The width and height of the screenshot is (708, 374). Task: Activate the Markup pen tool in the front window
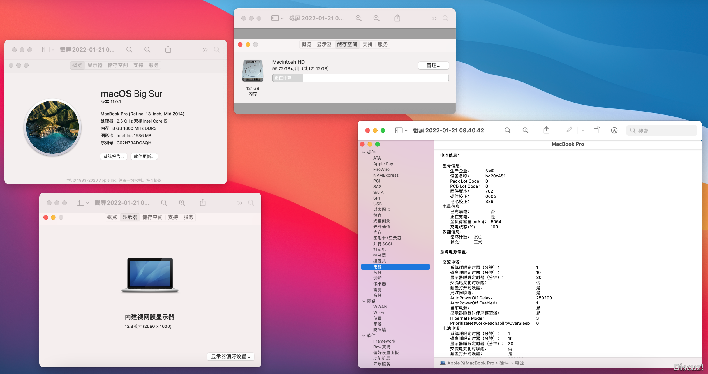(569, 130)
